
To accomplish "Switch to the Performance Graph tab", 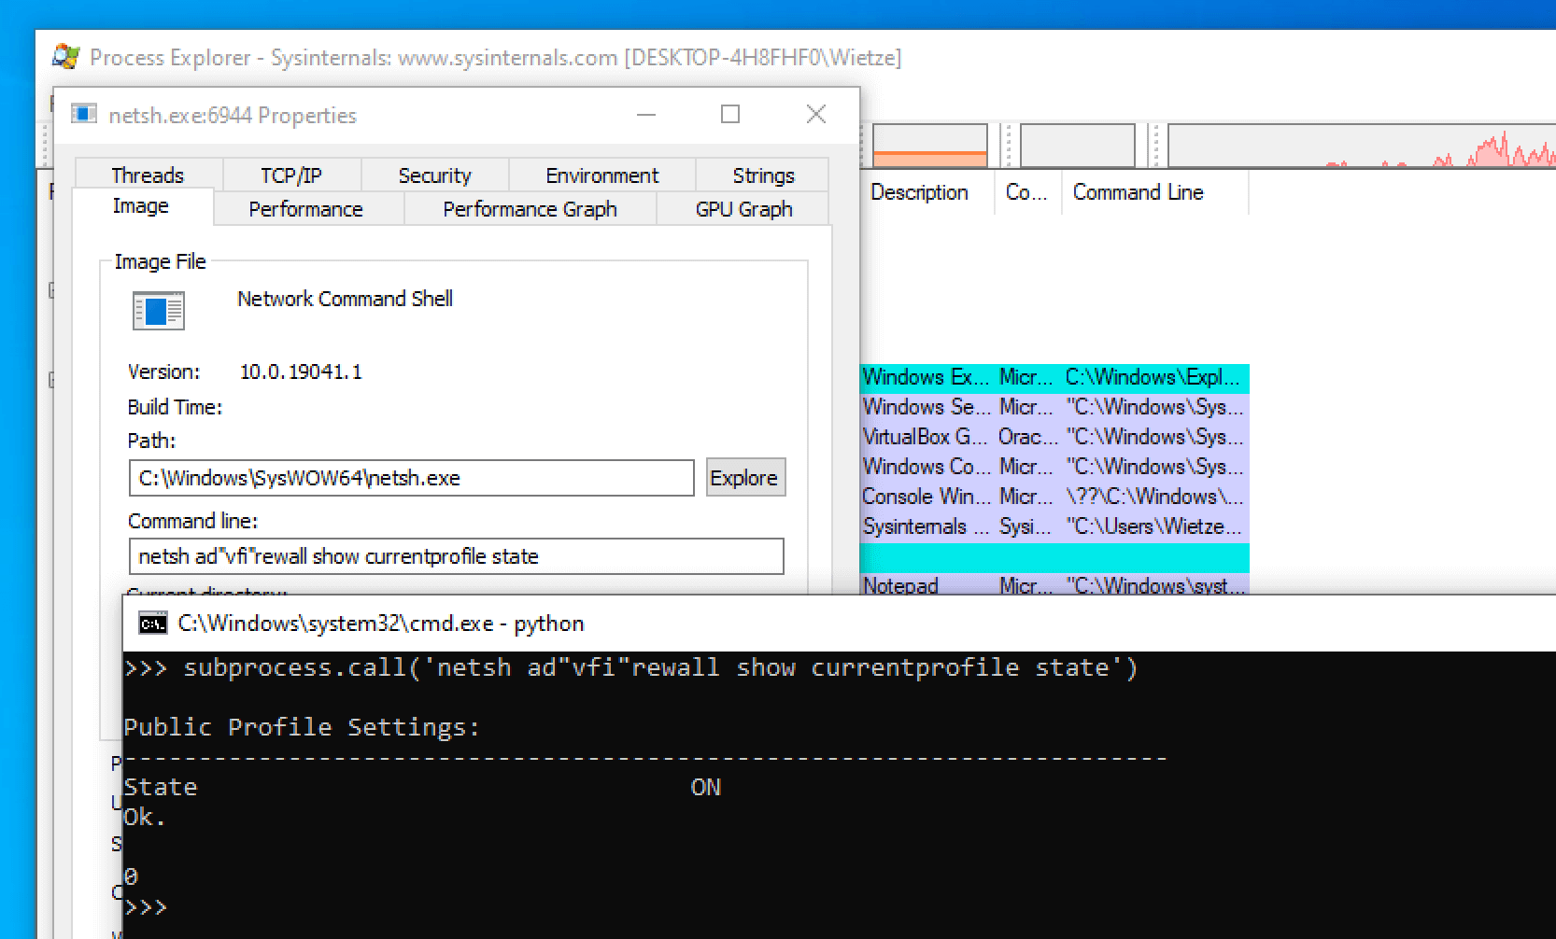I will (530, 209).
